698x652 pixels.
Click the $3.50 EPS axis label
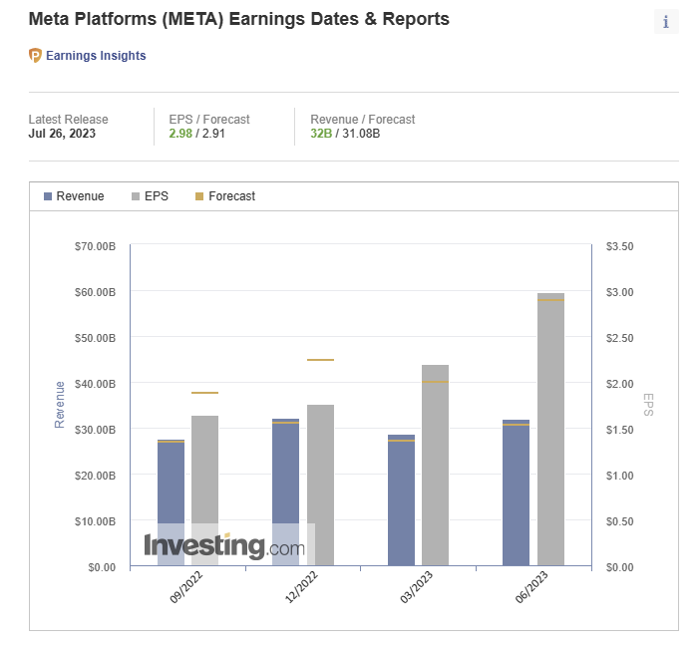point(619,246)
